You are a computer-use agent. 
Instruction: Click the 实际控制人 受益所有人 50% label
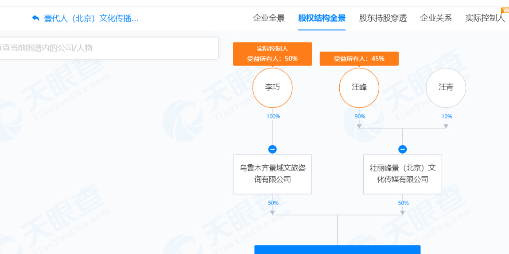point(272,54)
